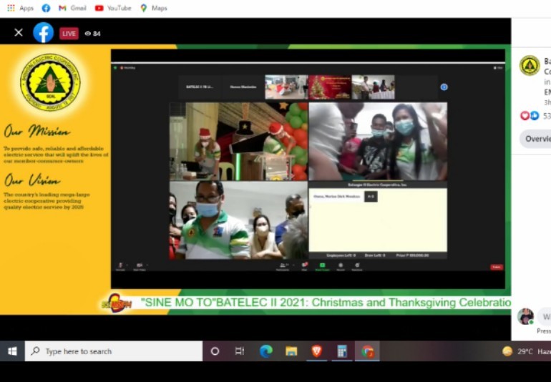Click the love heart reaction icon
This screenshot has width=551, height=382.
click(525, 115)
